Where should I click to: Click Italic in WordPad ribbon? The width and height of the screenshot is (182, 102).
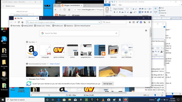click(x=117, y=12)
